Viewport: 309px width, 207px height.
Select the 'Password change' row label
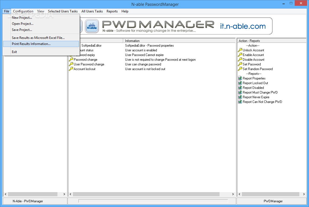click(x=86, y=60)
